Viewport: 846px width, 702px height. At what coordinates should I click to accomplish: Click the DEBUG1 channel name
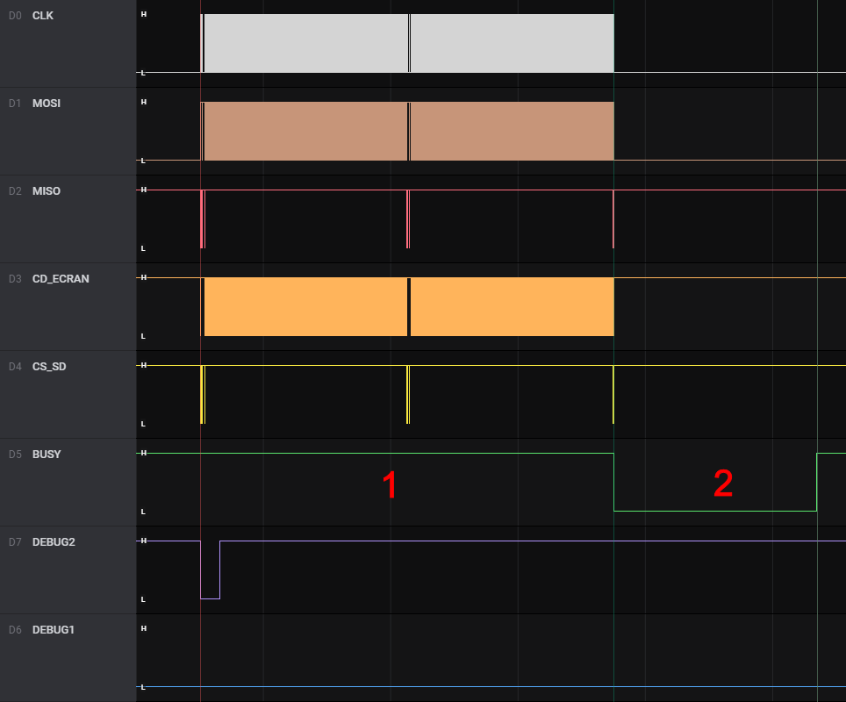[53, 630]
